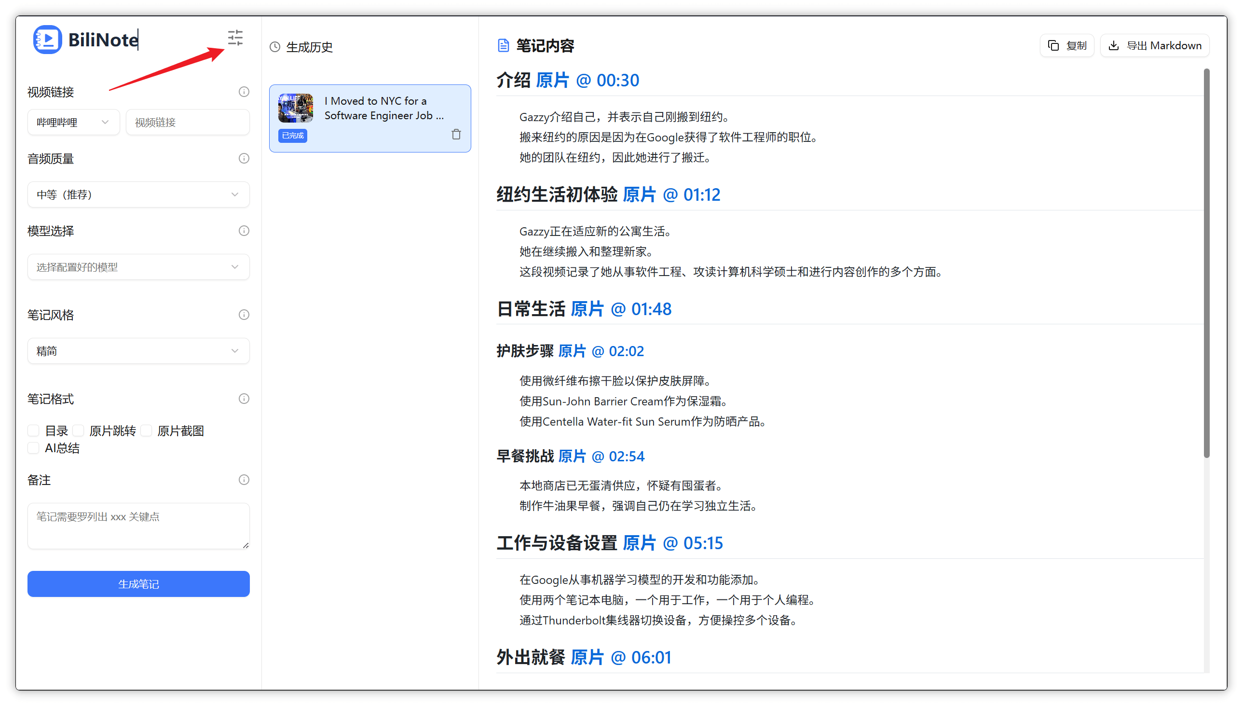View the info tooltip for 笔记风格
This screenshot has width=1243, height=706.
244,315
